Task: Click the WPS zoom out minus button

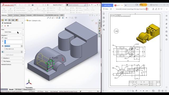Action: click(140, 91)
